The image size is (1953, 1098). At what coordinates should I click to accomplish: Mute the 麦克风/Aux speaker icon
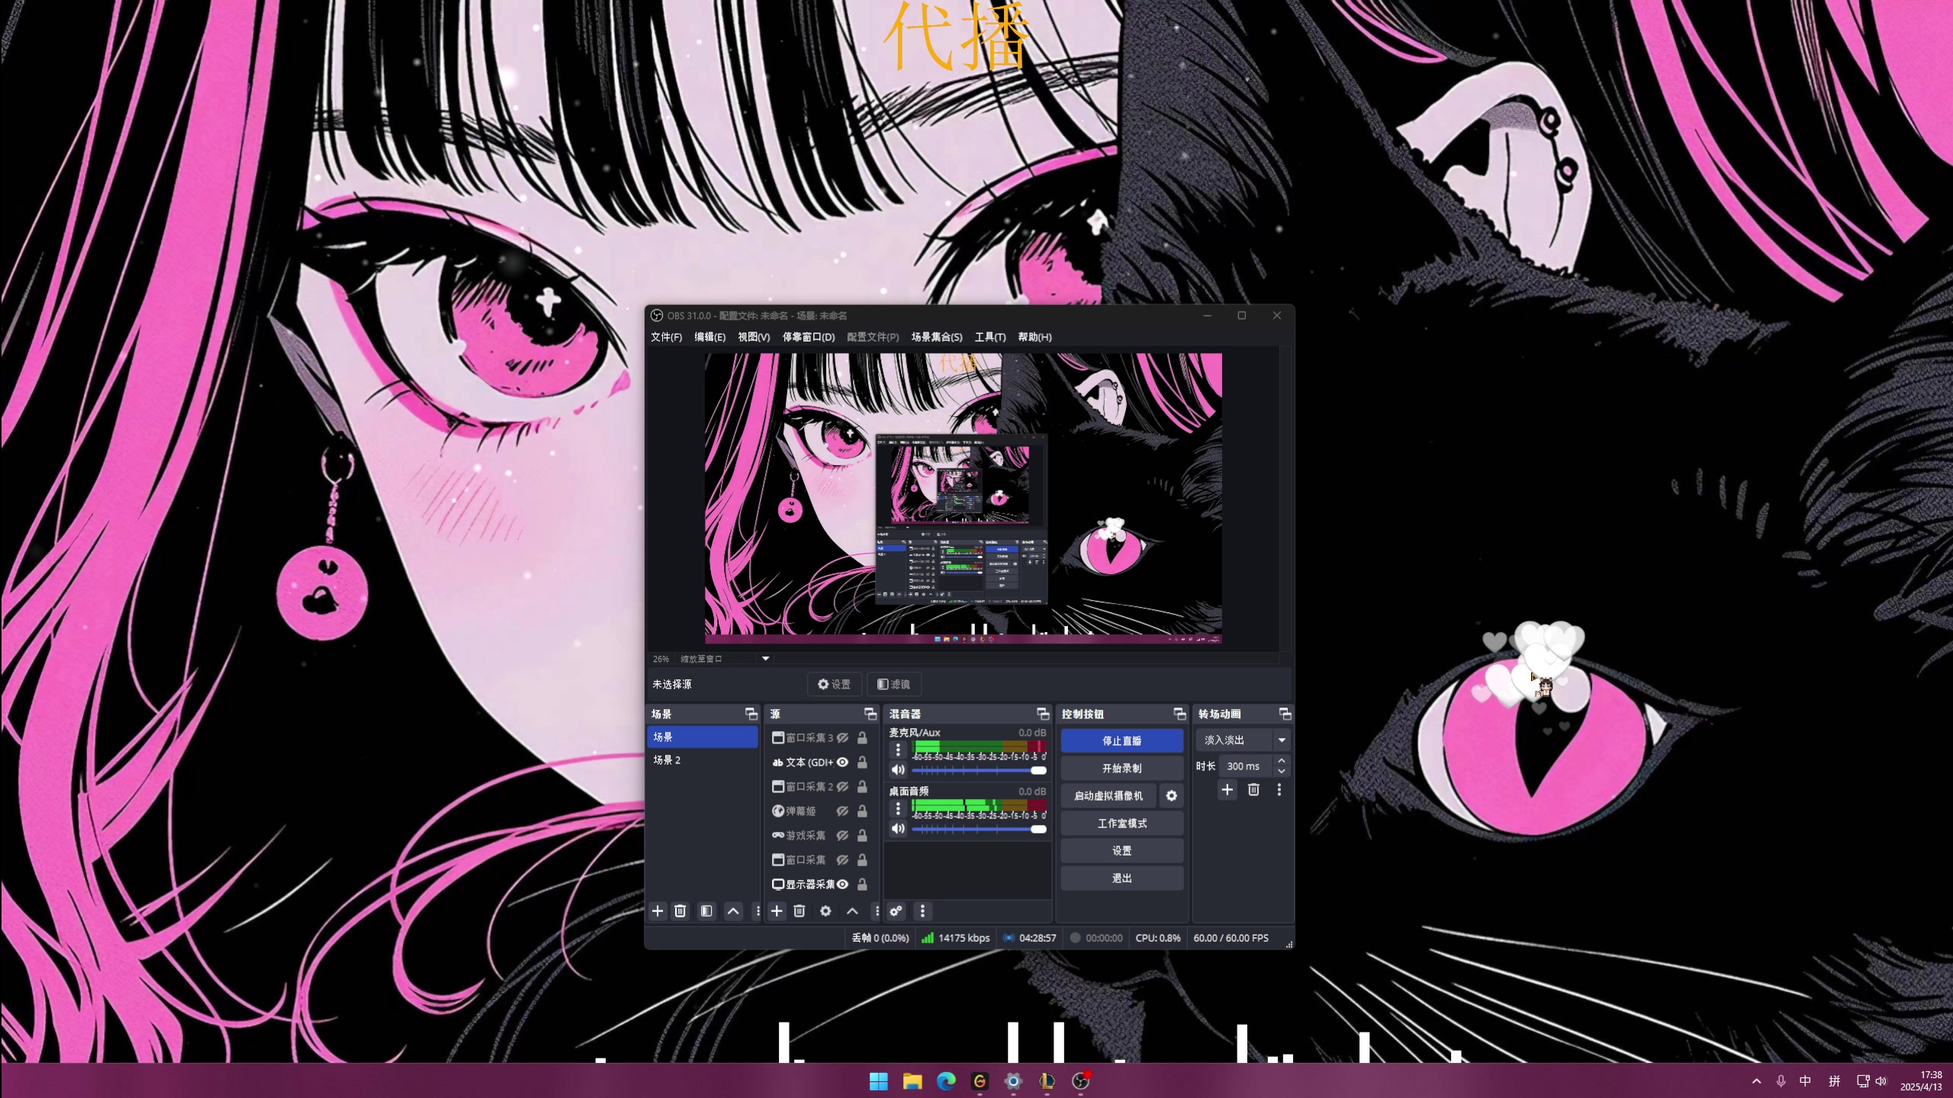coord(898,769)
